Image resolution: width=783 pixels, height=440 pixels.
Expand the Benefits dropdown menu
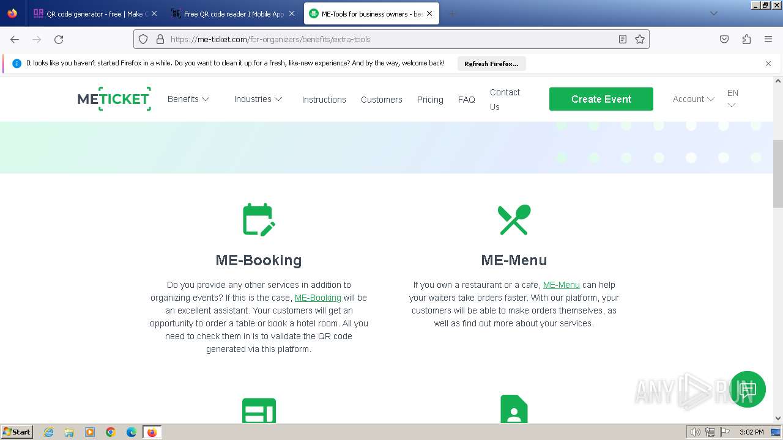coord(188,99)
